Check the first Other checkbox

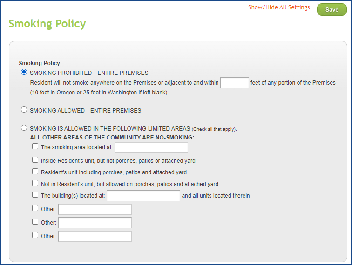pos(35,208)
